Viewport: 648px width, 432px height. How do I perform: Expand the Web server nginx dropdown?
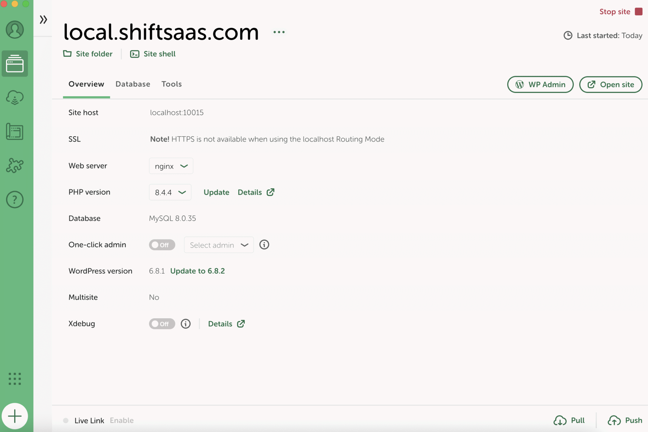171,166
